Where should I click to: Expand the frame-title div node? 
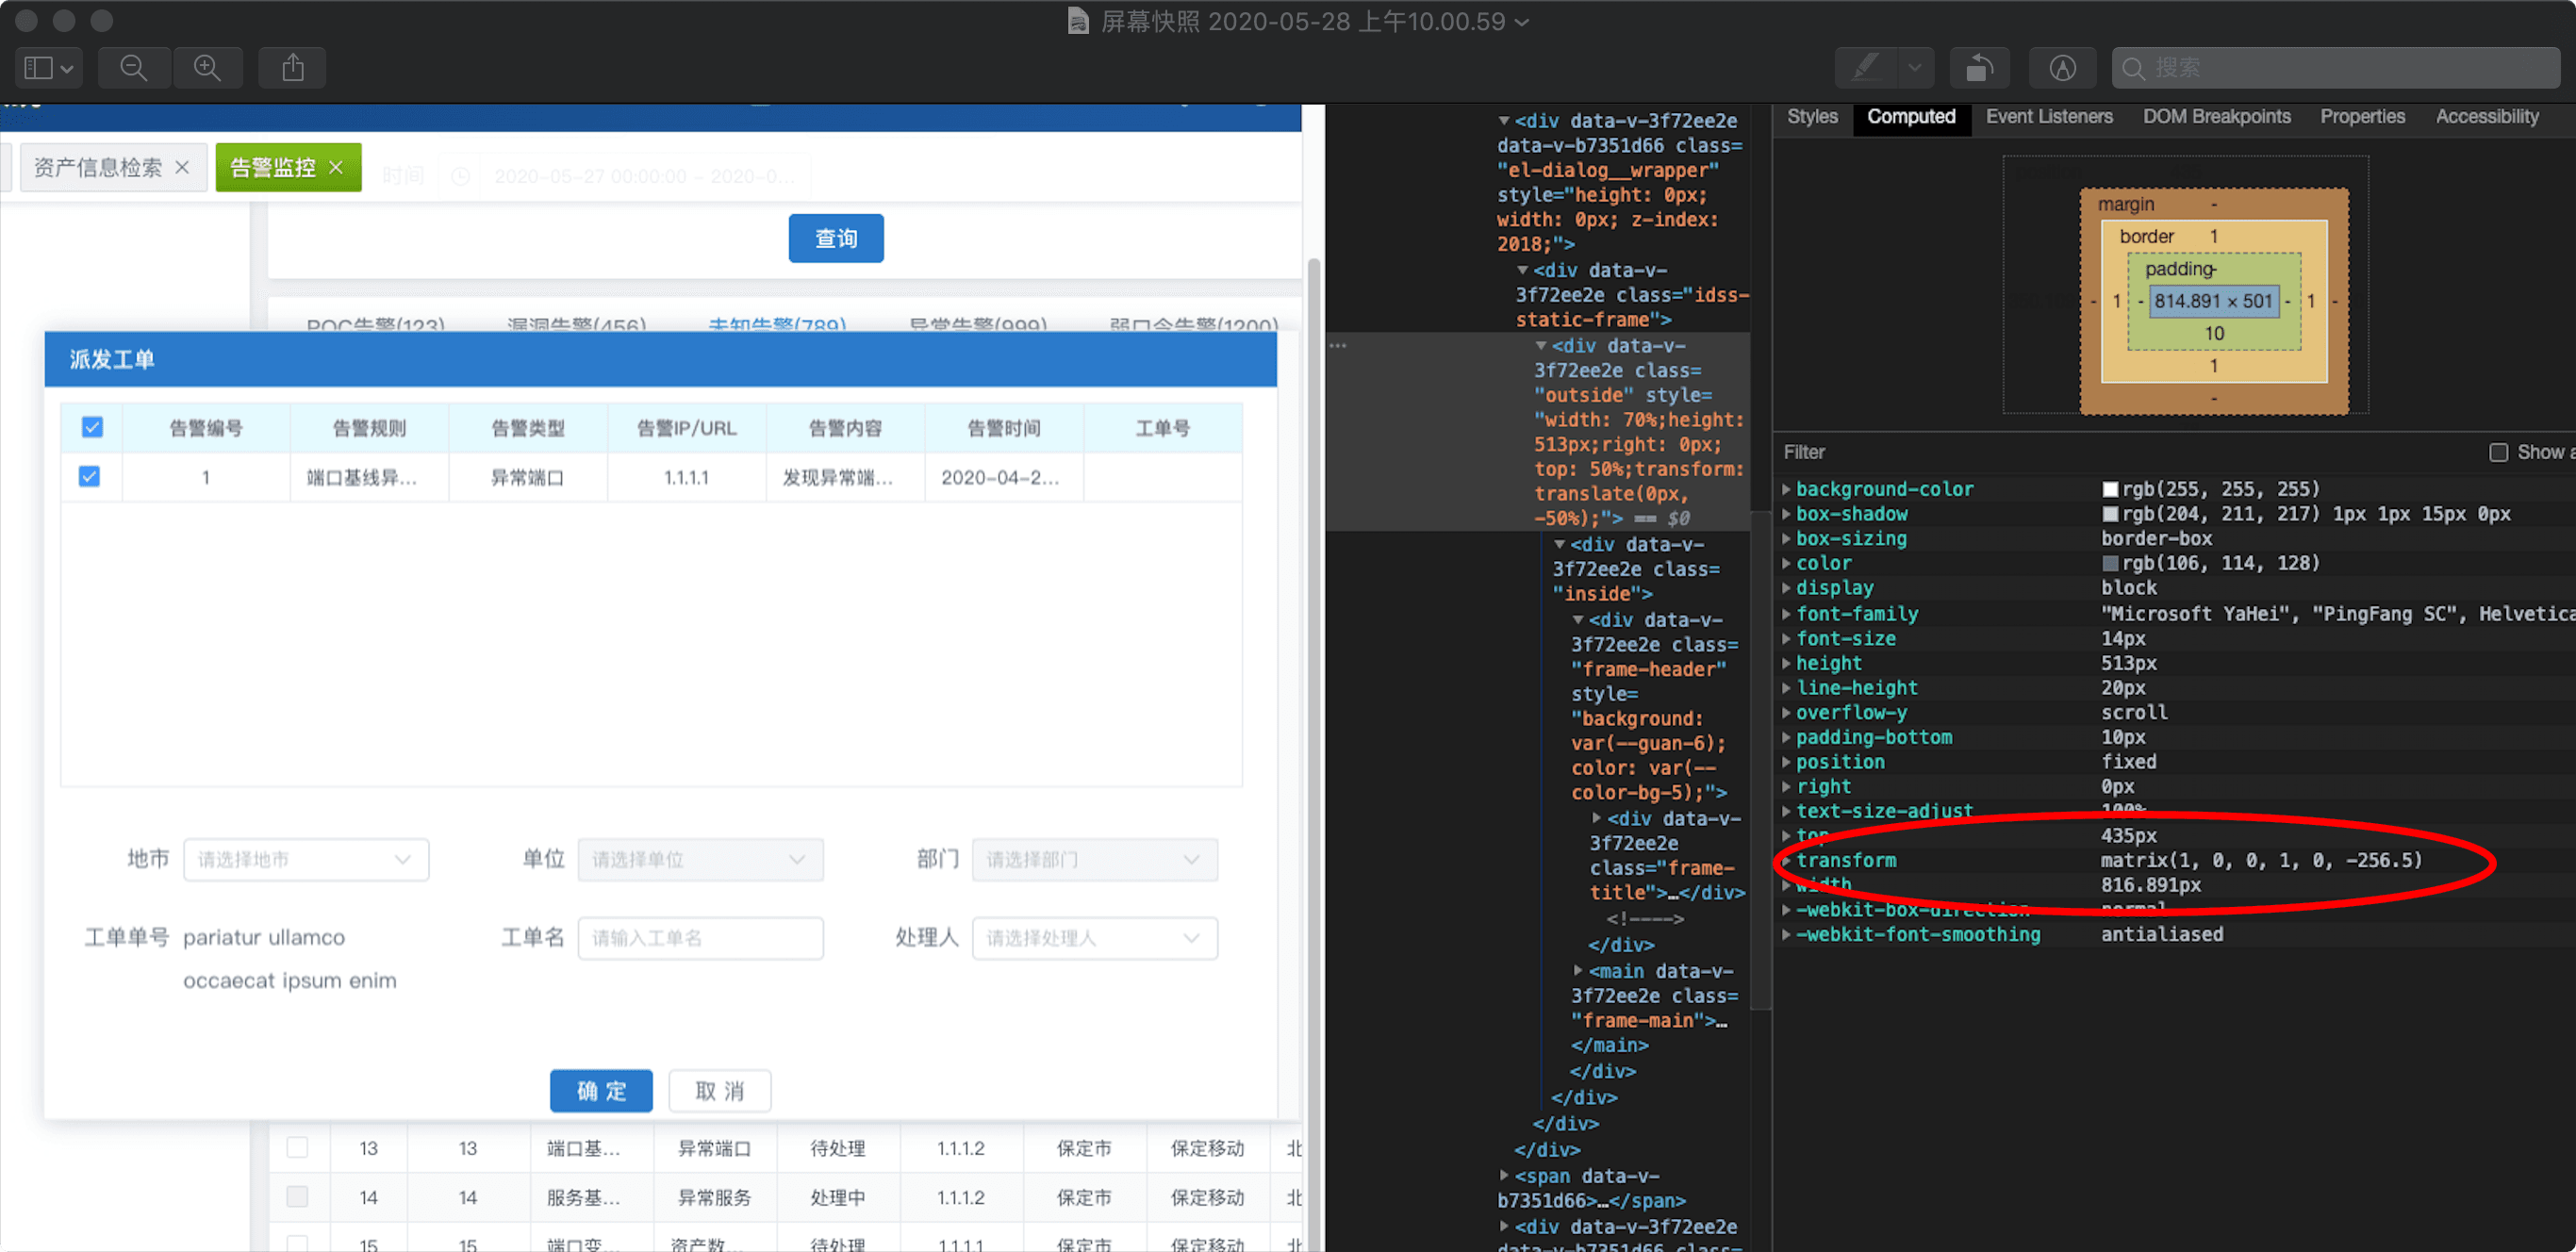[1597, 818]
